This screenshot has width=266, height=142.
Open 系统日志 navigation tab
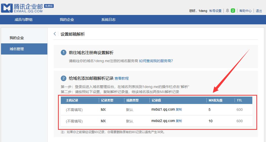click(108, 20)
